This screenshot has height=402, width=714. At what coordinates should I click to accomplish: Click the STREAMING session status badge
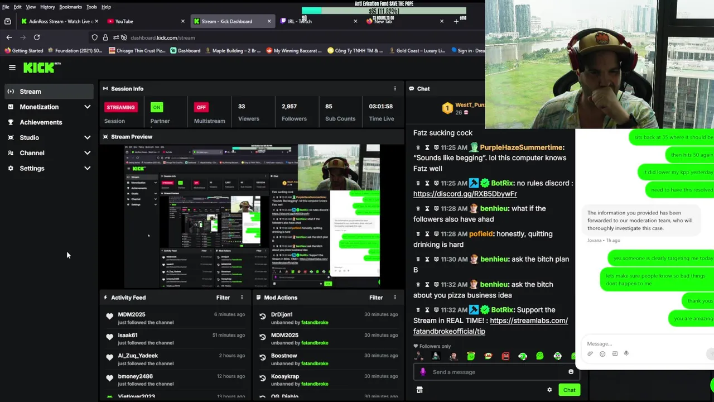click(120, 107)
